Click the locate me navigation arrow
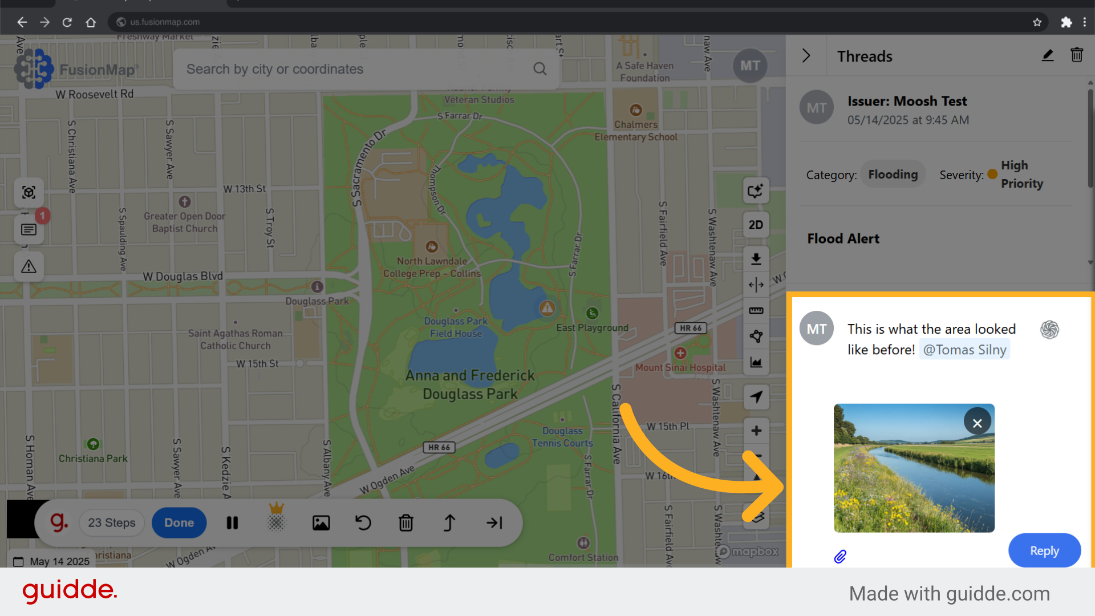This screenshot has width=1095, height=616. click(756, 397)
